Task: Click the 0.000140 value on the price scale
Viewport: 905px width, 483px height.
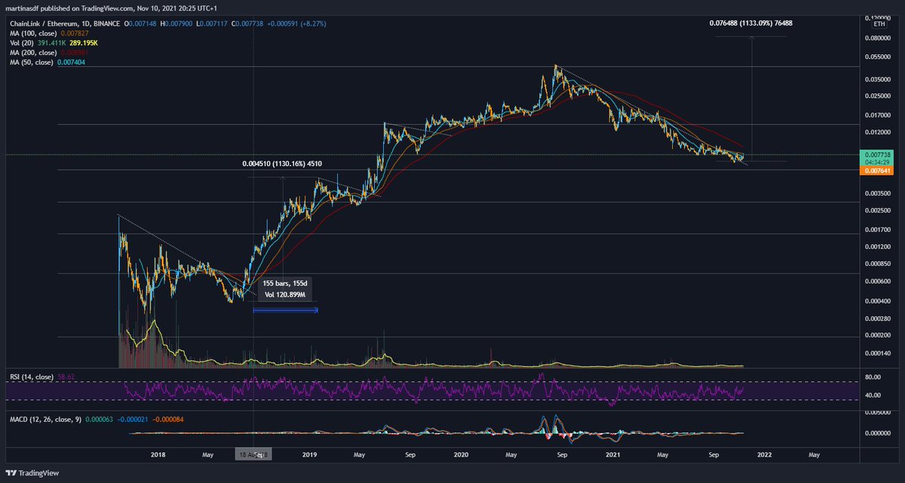Action: pos(879,353)
